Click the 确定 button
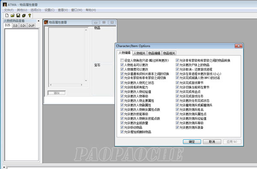The height and width of the screenshot is (169, 257). point(192,142)
